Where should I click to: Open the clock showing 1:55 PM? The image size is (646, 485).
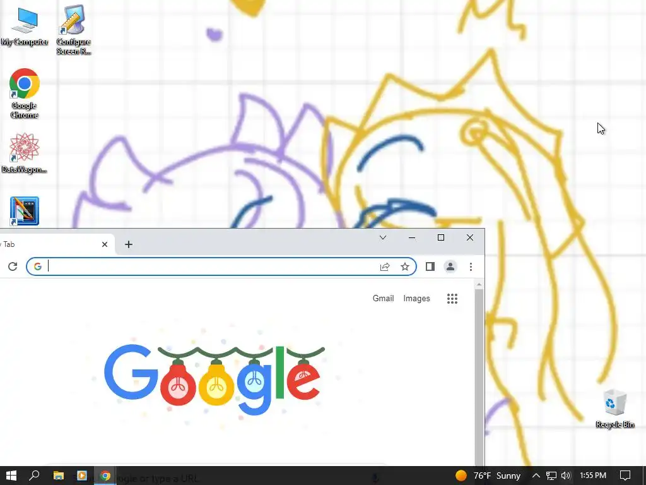pos(593,476)
